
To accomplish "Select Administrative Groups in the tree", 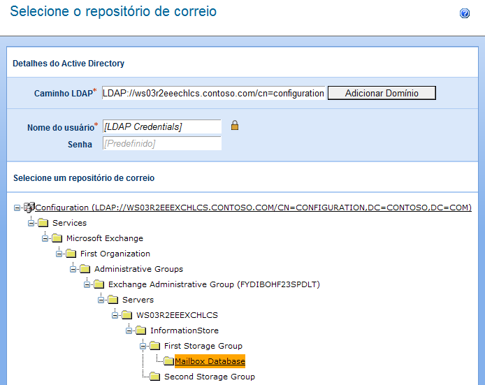I will click(138, 269).
